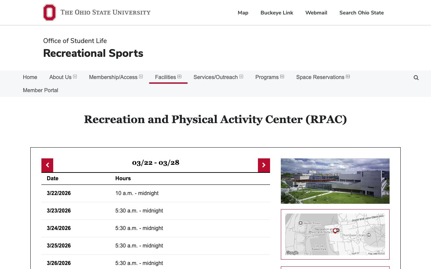Click the Thompson Library marker on the map
Screen dimensions: 431x269
[x=369, y=235]
